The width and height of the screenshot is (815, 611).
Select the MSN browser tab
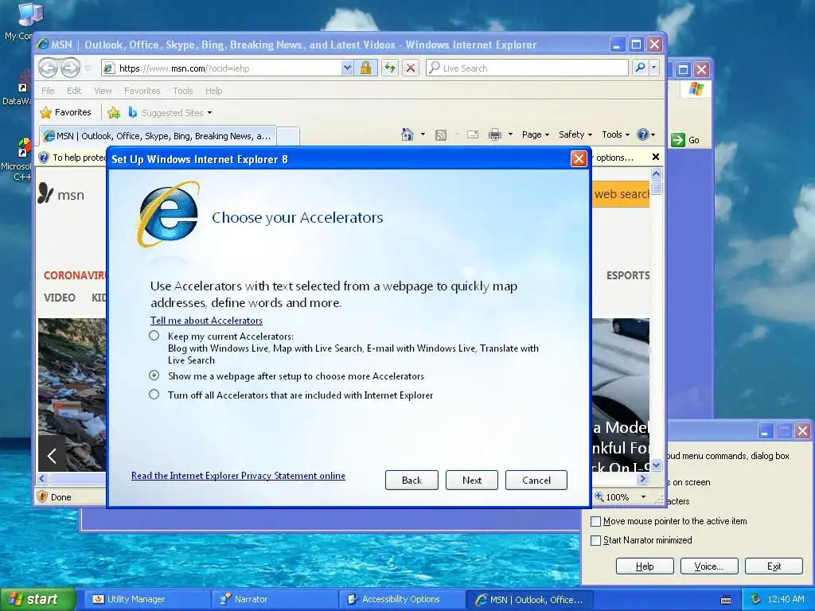coord(158,136)
